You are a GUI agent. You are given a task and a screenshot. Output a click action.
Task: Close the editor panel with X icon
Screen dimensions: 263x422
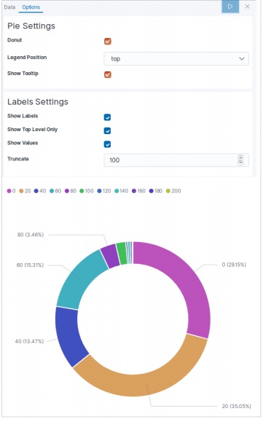click(247, 7)
